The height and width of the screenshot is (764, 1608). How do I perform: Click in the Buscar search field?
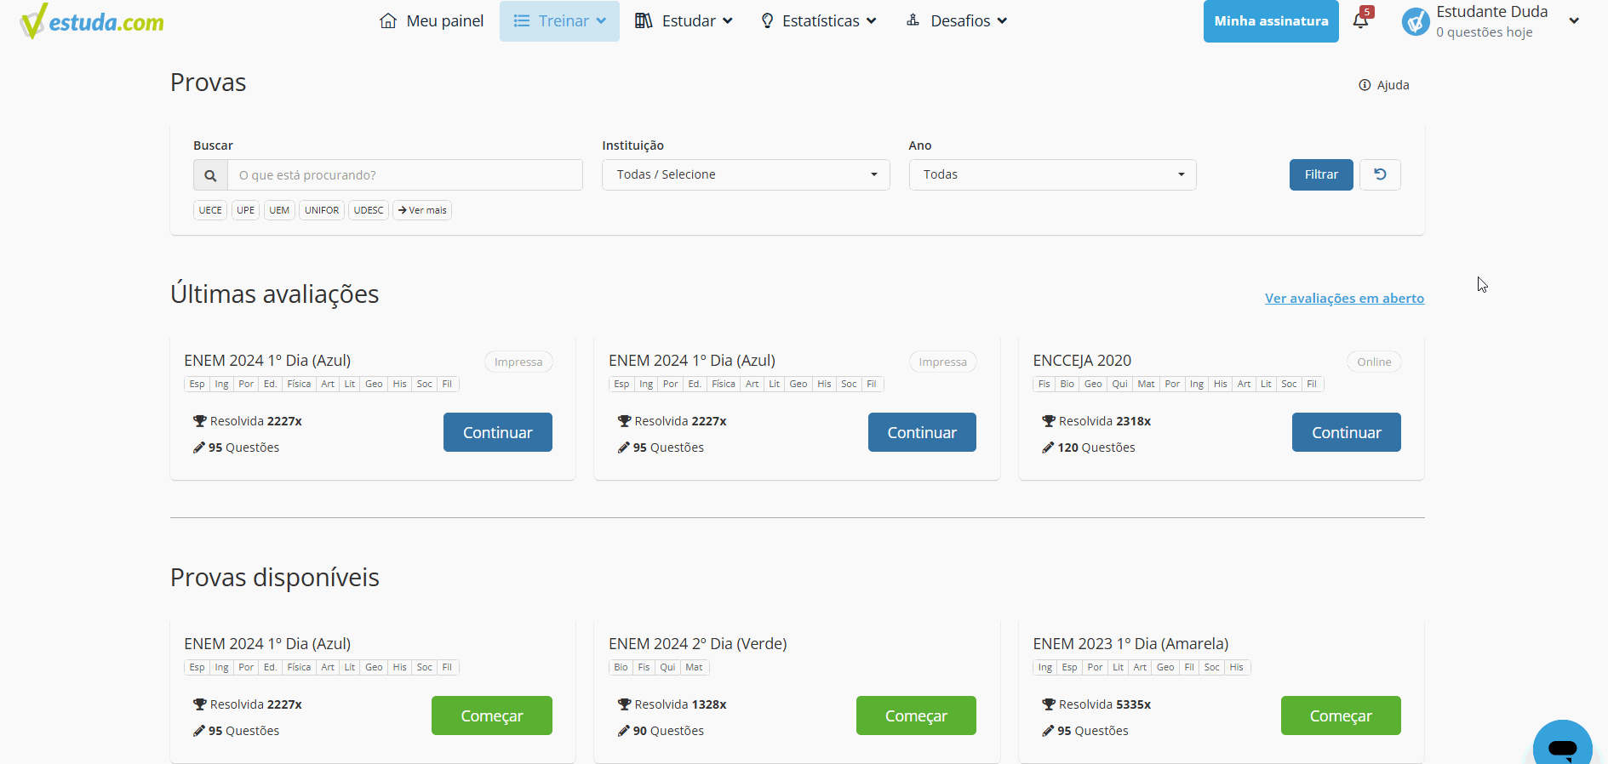click(x=404, y=175)
